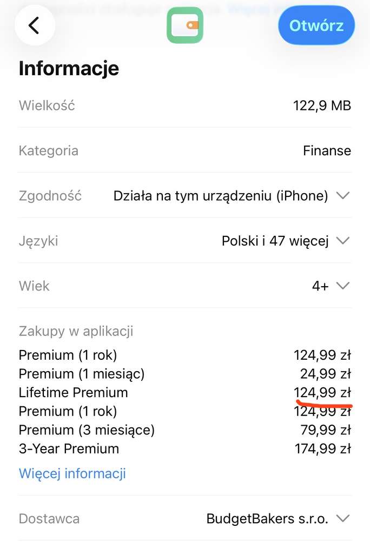The width and height of the screenshot is (370, 554).
Task: Tap the Informacje section heading
Action: coord(69,68)
